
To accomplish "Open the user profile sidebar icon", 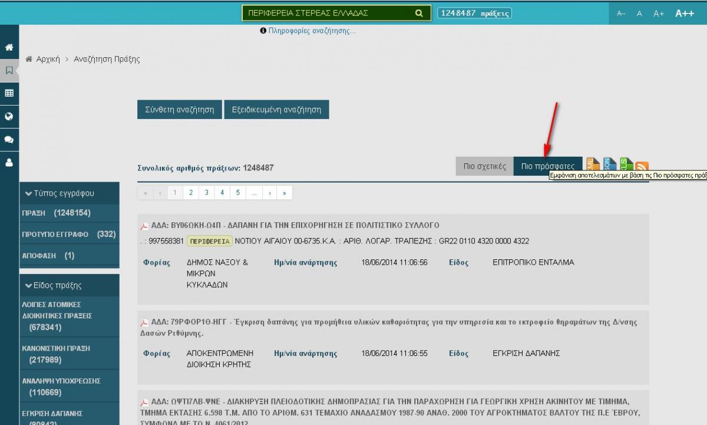I will point(9,163).
